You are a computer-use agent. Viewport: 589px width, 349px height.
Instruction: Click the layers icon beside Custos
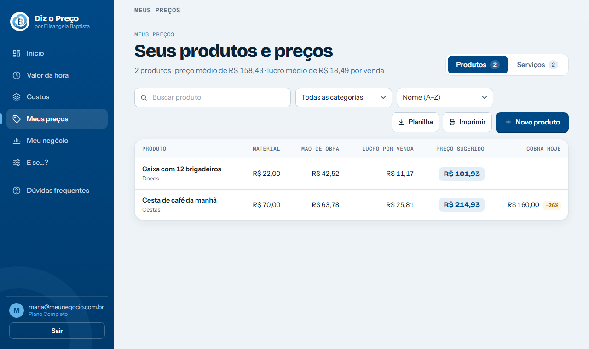coord(17,97)
